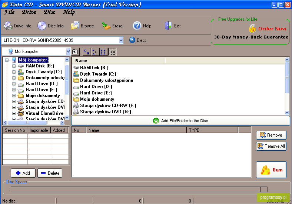Open the Mój komputer location dropdown
The width and height of the screenshot is (292, 204).
pos(68,51)
